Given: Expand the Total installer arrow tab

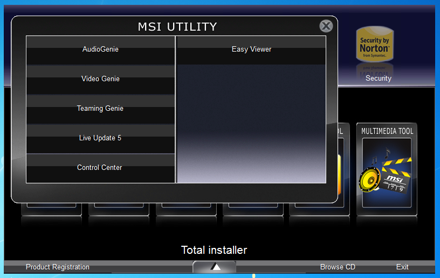Looking at the screenshot, I should pos(215,267).
